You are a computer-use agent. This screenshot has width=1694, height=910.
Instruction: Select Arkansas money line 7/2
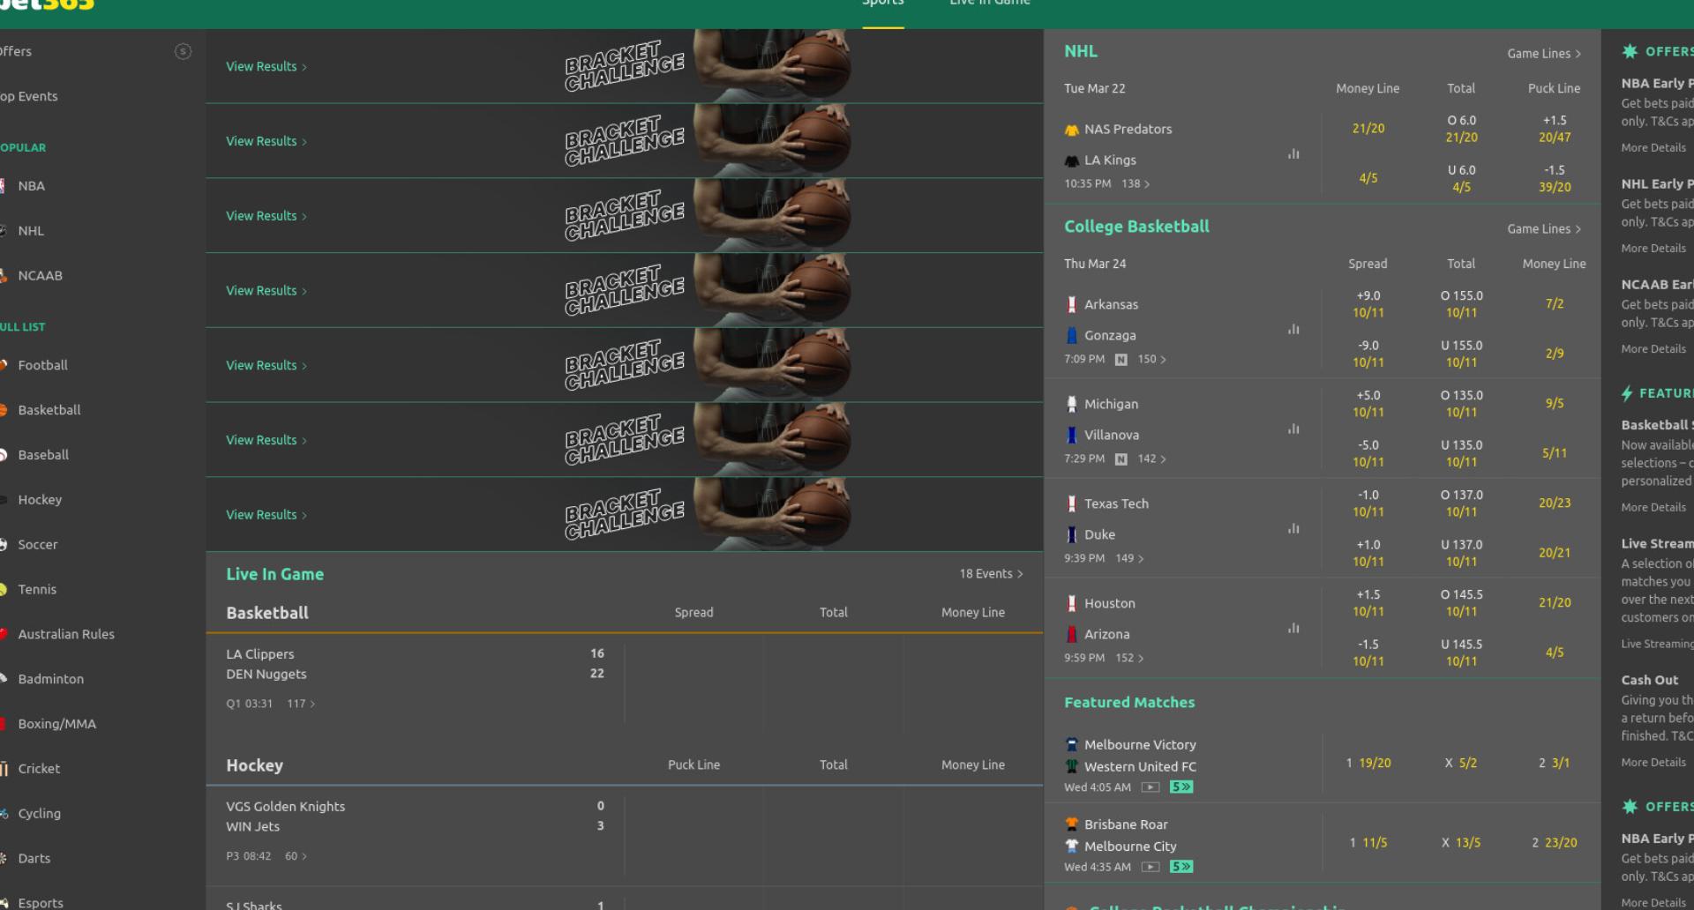pyautogui.click(x=1555, y=304)
